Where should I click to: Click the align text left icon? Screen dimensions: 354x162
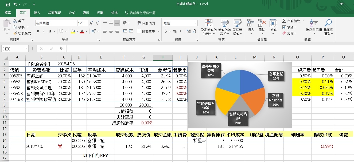pyautogui.click(x=105, y=31)
